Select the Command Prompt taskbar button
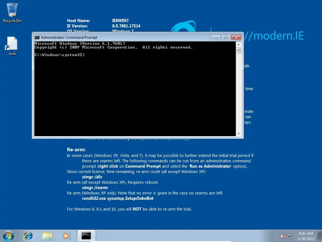 pos(86,236)
